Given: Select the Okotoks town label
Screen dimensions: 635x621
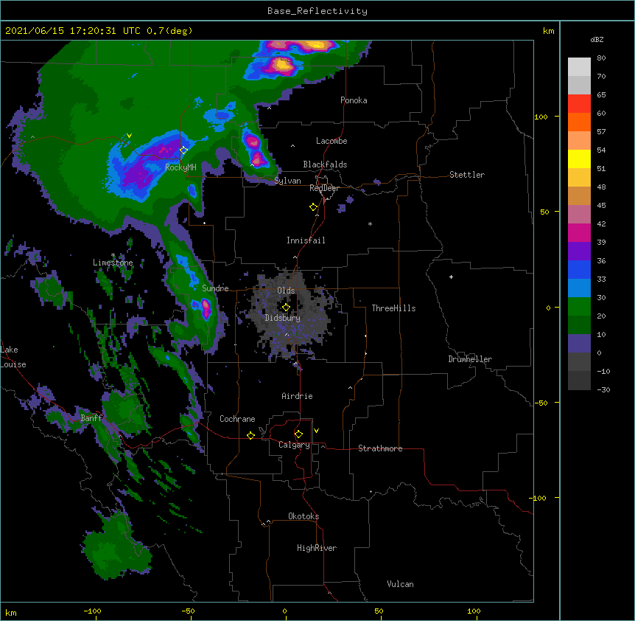Looking at the screenshot, I should [304, 516].
